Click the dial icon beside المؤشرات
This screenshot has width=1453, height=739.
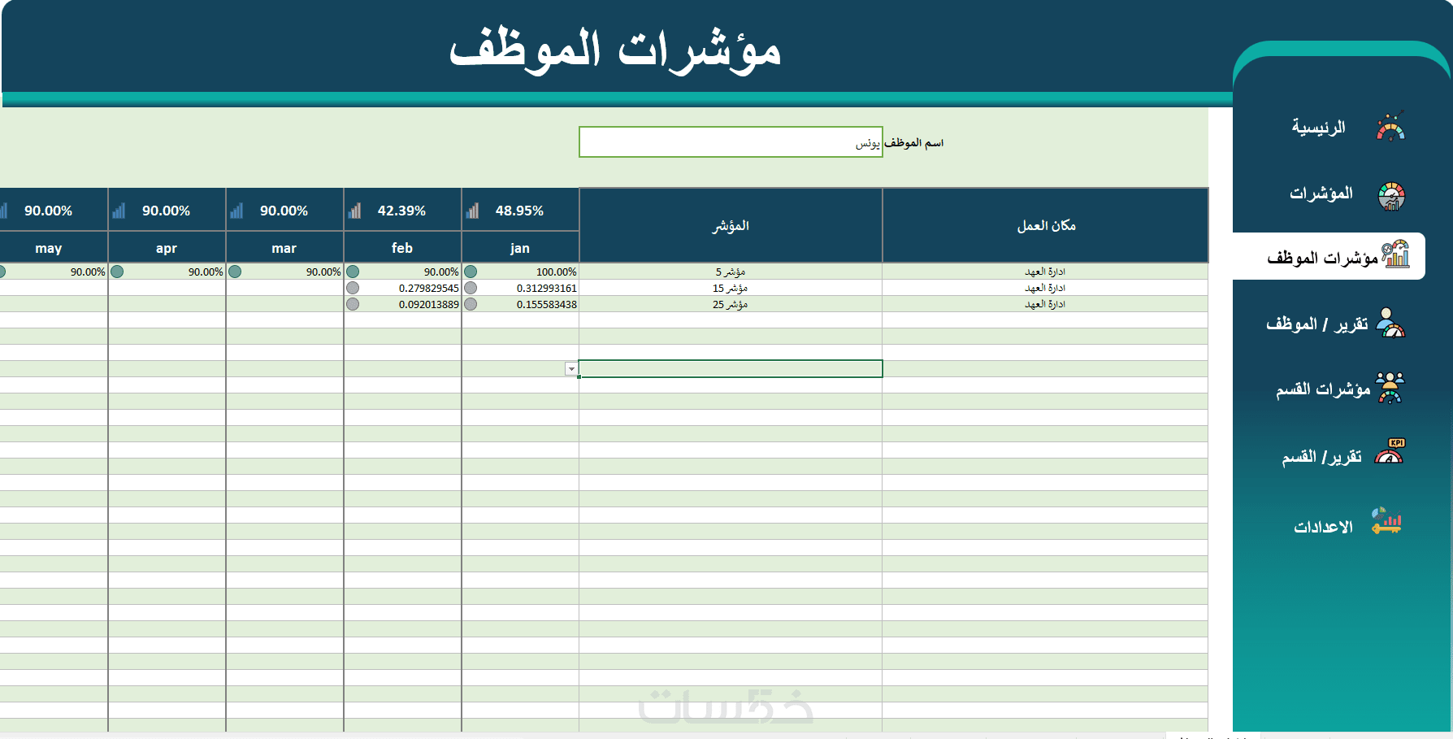click(x=1392, y=196)
